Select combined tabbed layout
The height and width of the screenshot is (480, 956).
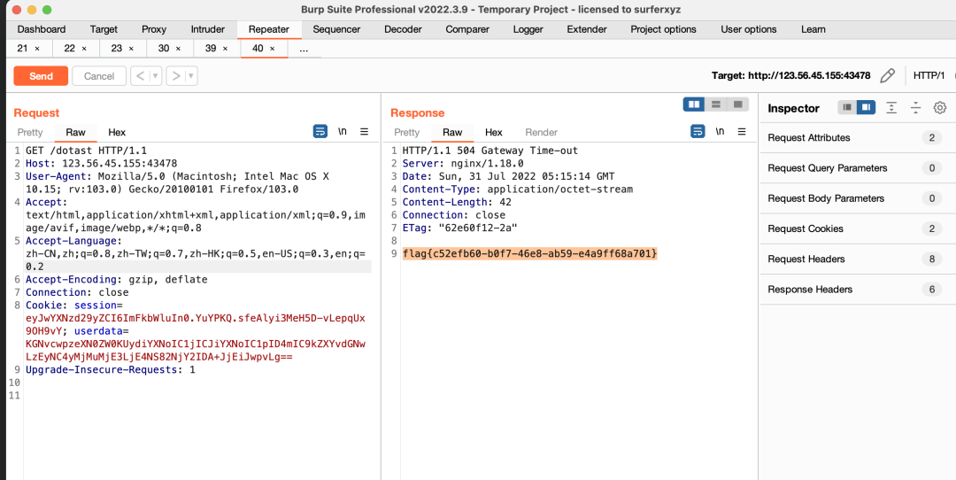(737, 105)
